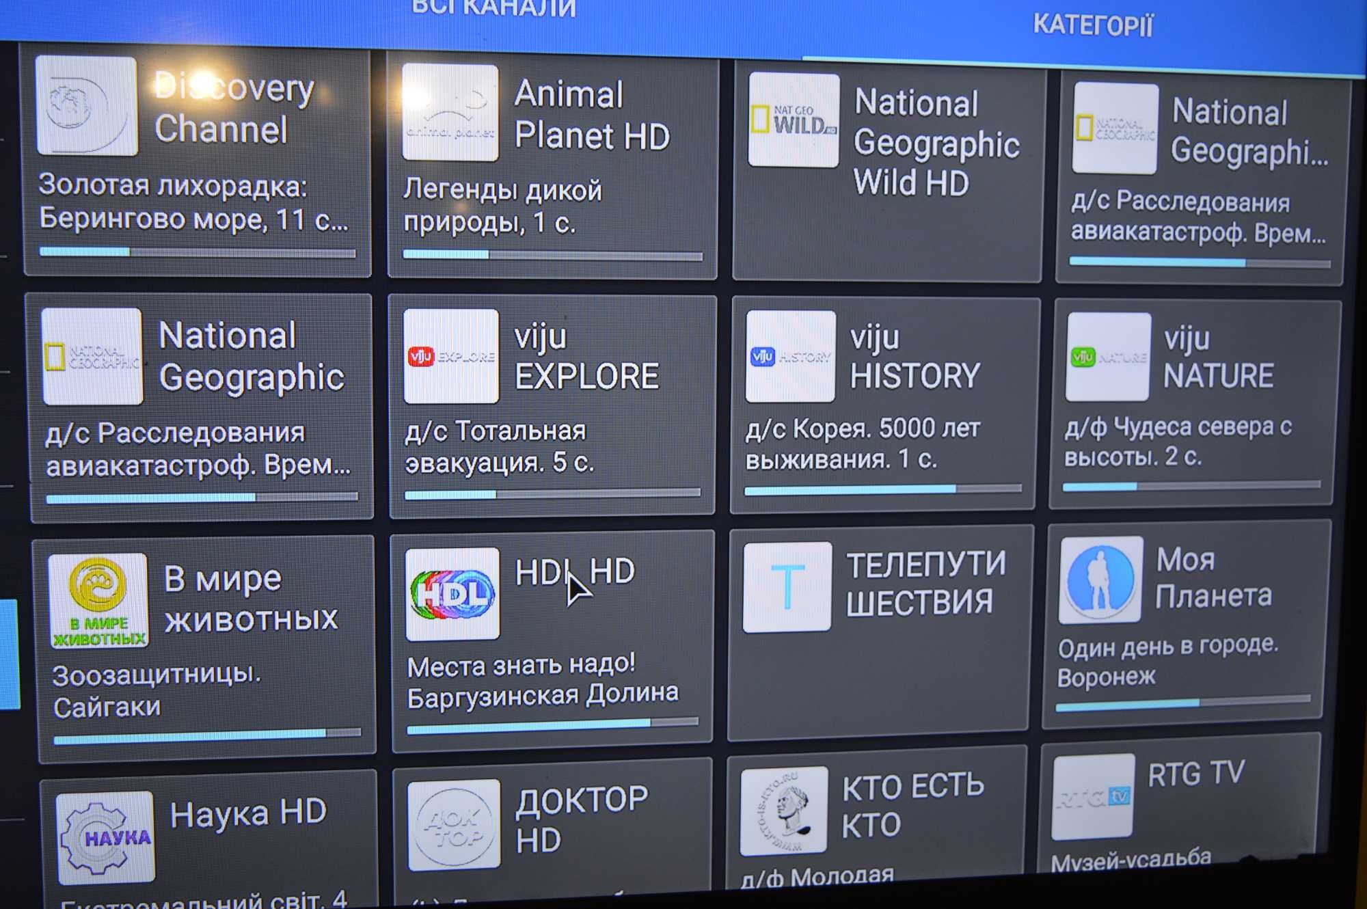
Task: Select the viju HISTORY blue logo
Action: (x=790, y=356)
